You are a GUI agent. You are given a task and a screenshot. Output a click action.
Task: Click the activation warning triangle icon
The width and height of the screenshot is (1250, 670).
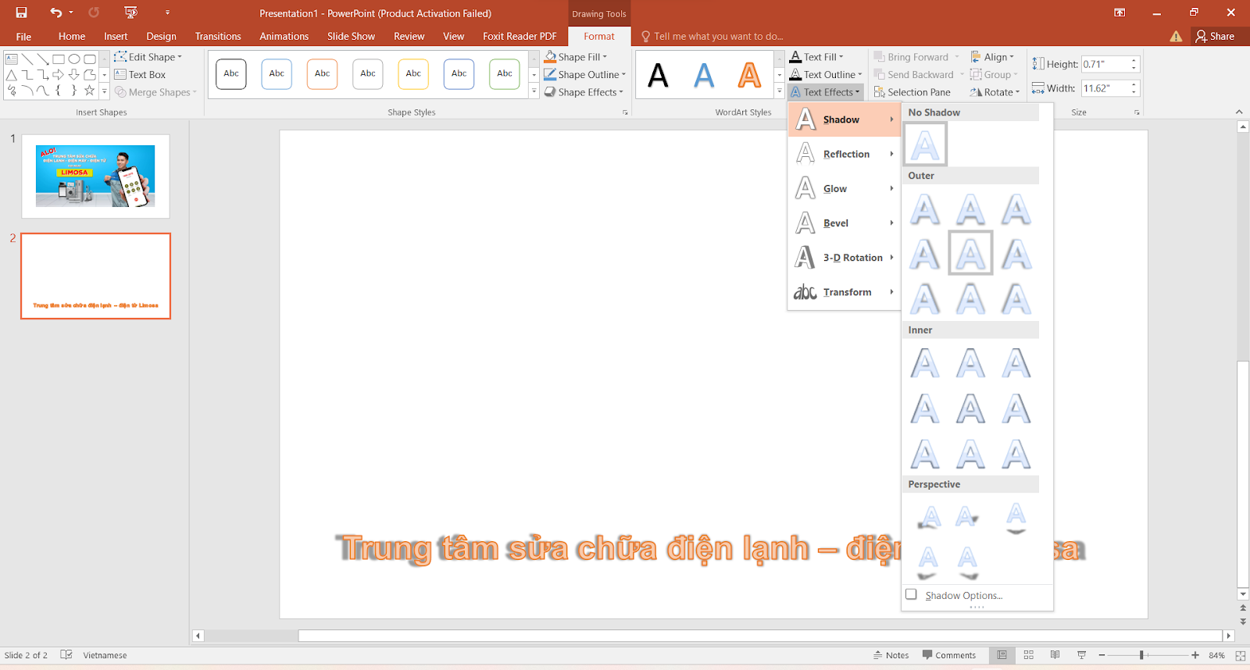[1176, 36]
